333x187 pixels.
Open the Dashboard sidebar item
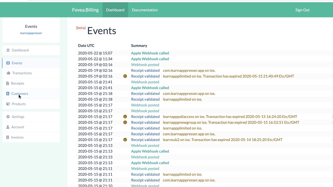point(31,50)
